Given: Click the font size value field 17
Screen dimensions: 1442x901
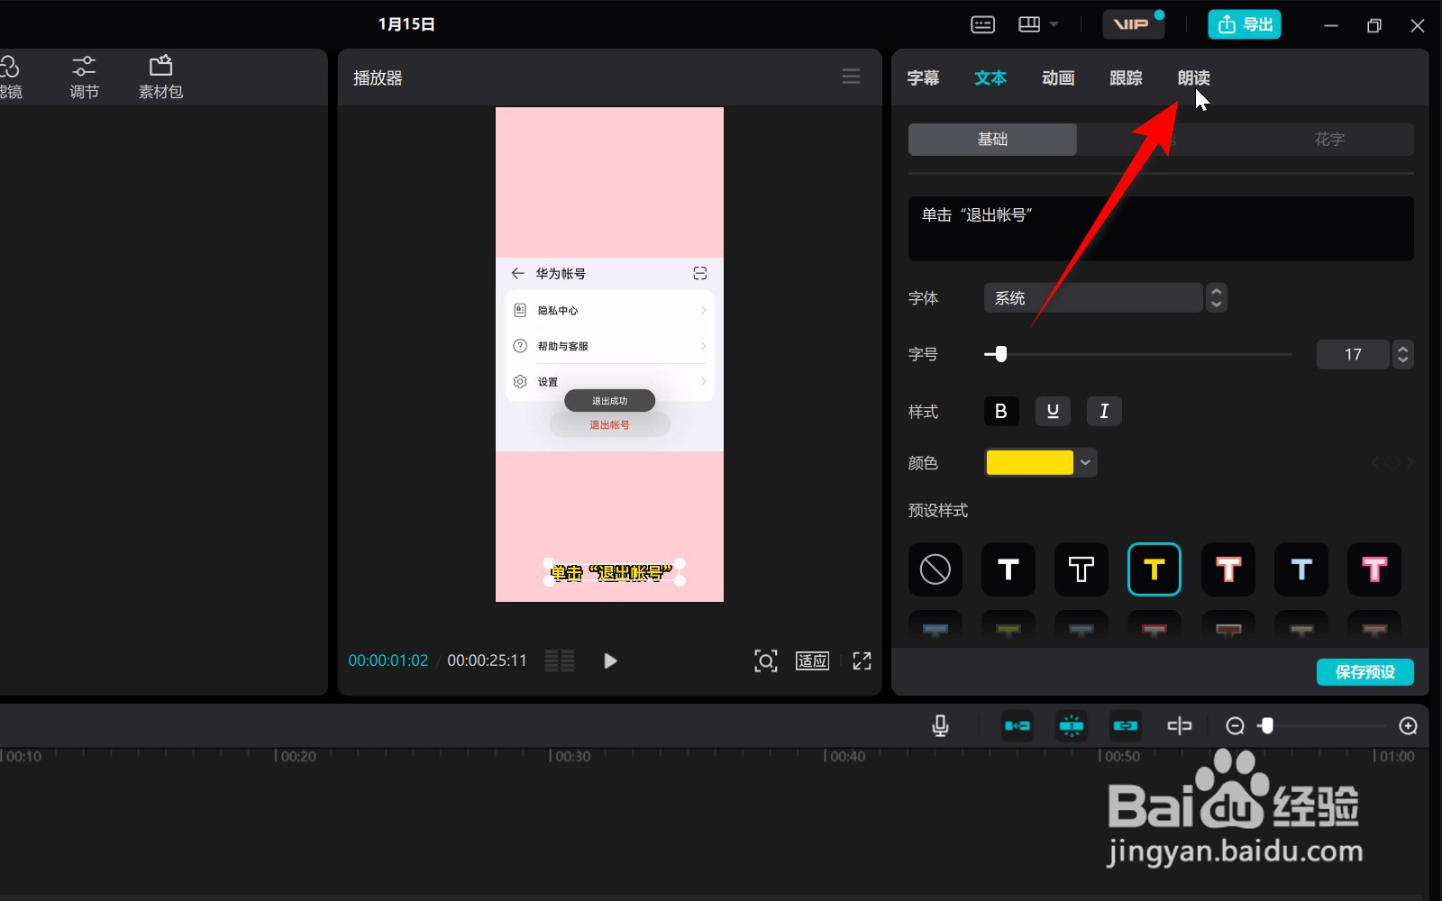Looking at the screenshot, I should click(x=1353, y=355).
